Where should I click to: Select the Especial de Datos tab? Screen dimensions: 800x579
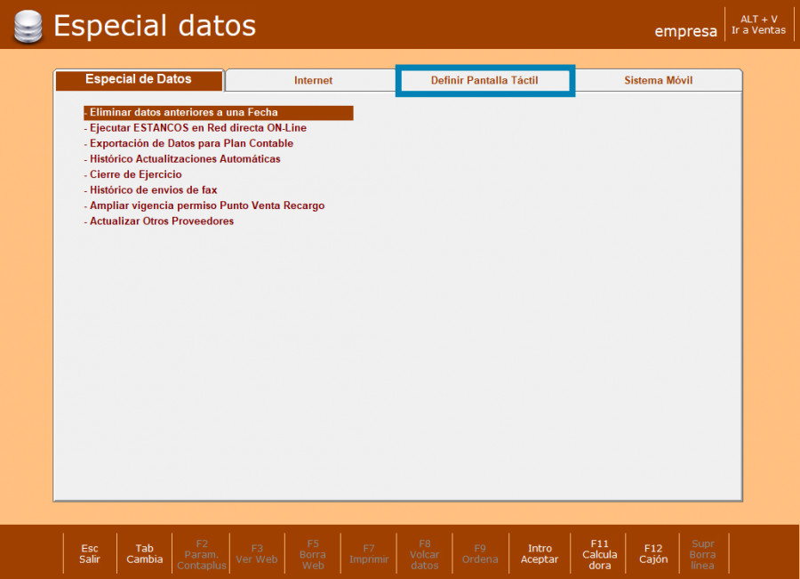[x=139, y=80]
